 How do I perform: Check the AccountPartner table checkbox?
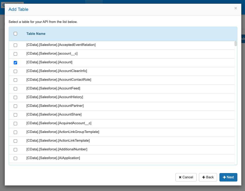(x=16, y=106)
